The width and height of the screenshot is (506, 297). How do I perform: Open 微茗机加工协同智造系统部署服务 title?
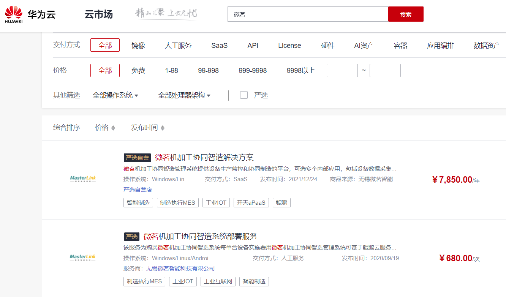200,236
